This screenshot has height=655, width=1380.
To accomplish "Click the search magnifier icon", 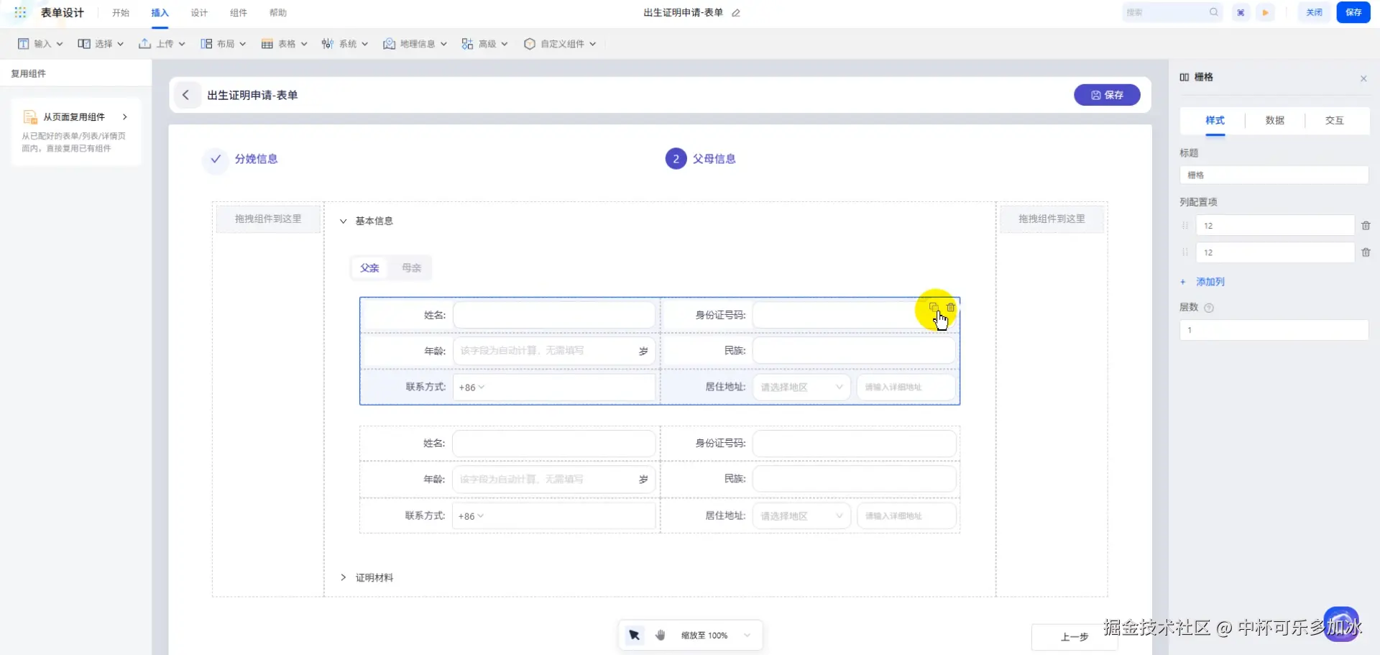I will coord(1214,12).
